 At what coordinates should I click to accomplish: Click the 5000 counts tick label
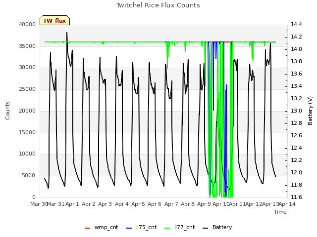pyautogui.click(x=29, y=176)
